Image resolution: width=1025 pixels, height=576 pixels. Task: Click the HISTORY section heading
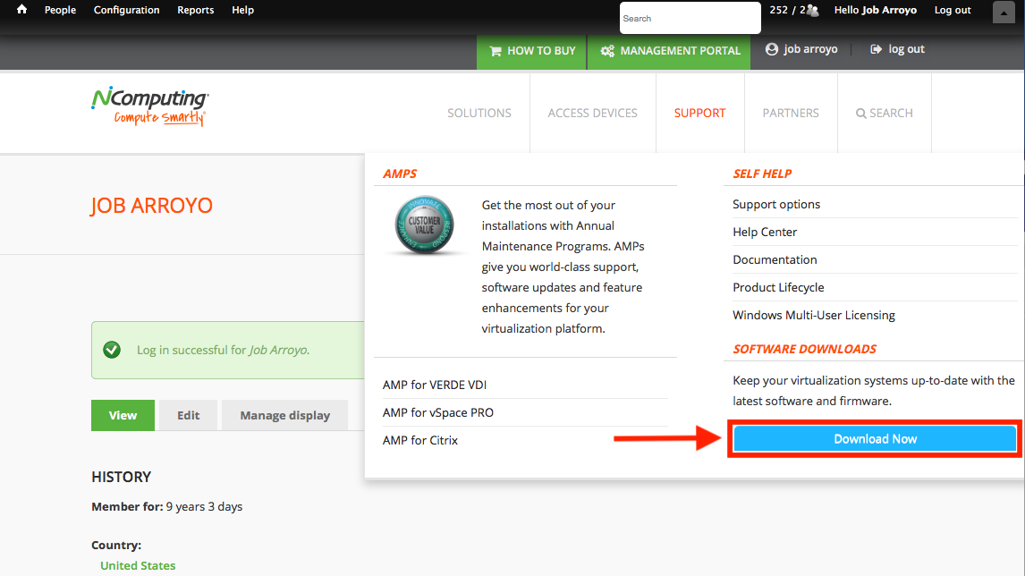click(121, 477)
